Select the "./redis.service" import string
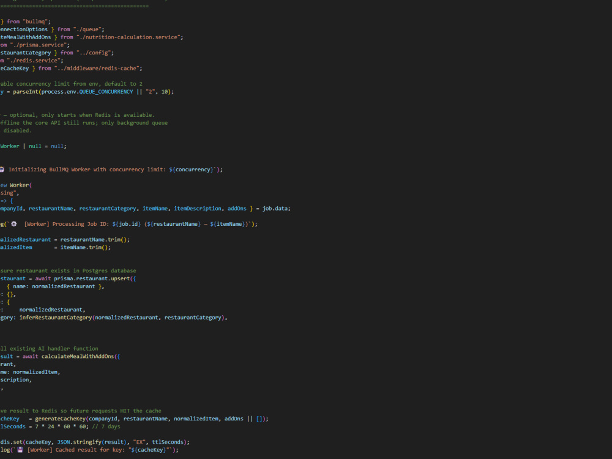 pyautogui.click(x=35, y=61)
